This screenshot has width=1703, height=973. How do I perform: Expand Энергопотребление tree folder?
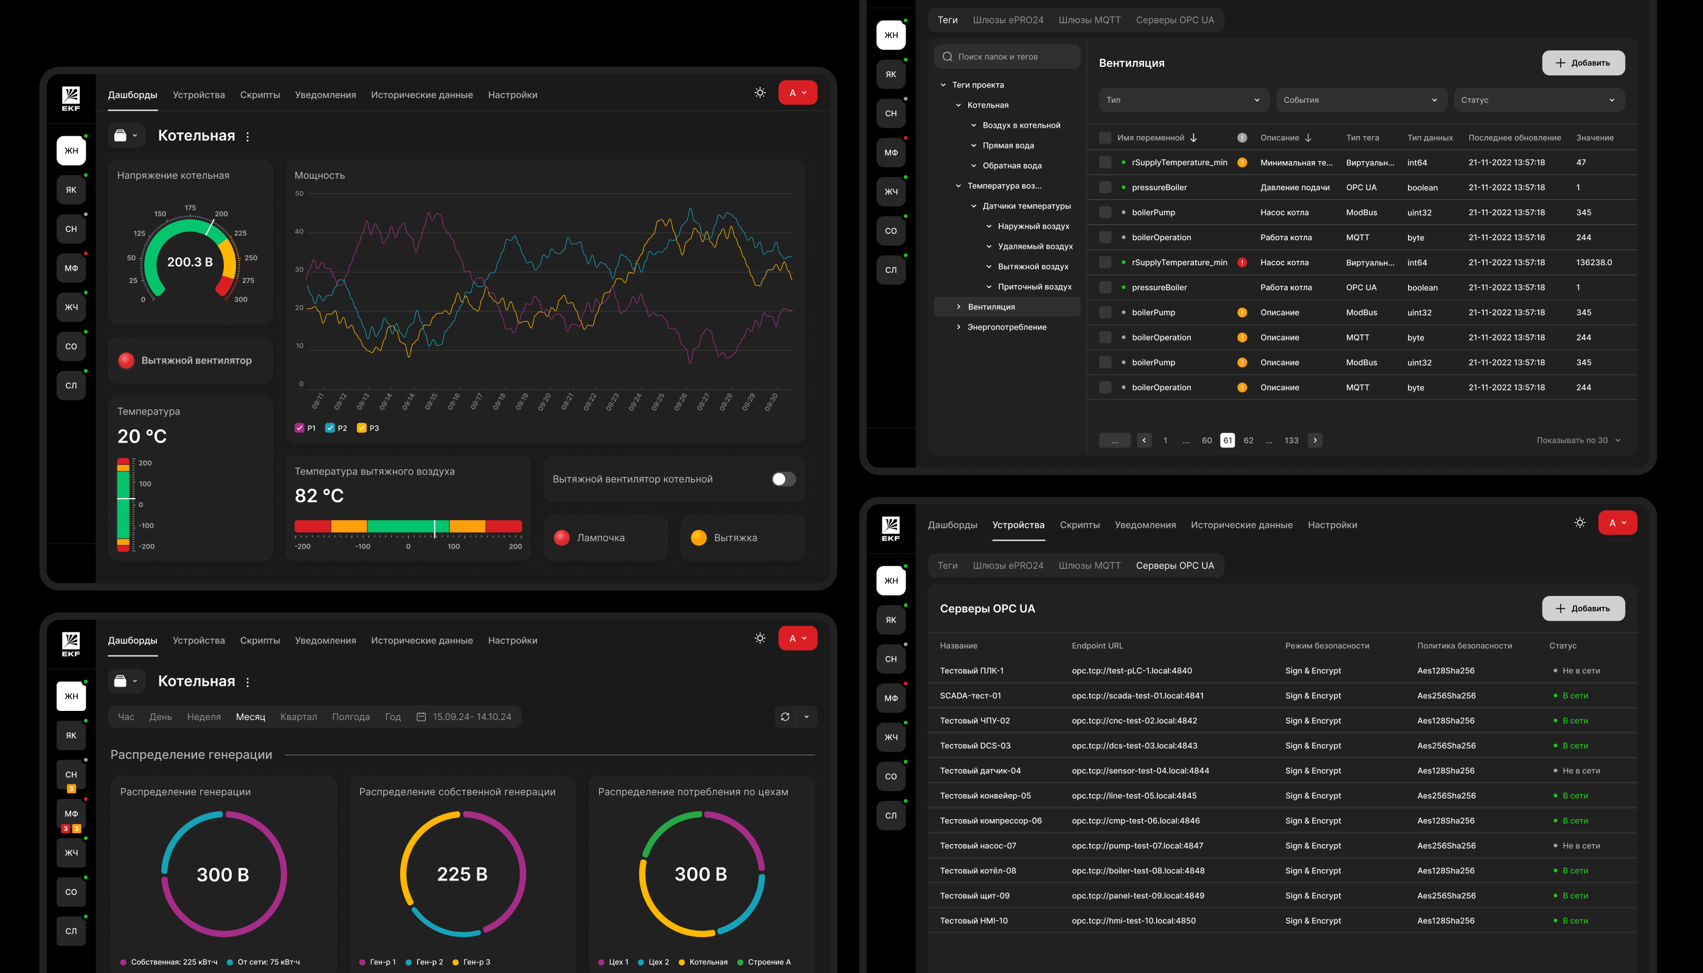[x=959, y=327]
